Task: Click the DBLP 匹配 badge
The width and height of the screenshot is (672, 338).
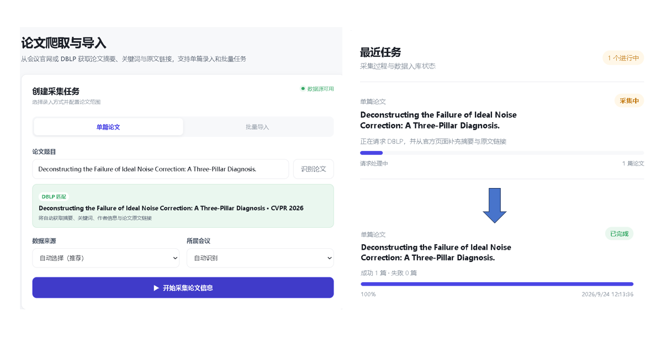Action: pos(54,196)
